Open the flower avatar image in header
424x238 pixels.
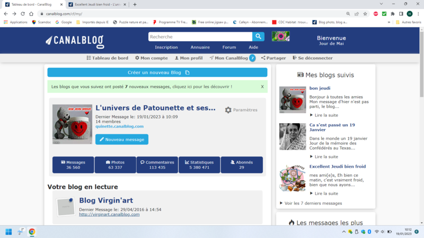[281, 36]
